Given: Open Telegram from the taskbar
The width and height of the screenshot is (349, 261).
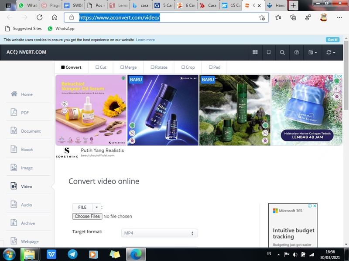Looking at the screenshot, I should tap(72, 254).
